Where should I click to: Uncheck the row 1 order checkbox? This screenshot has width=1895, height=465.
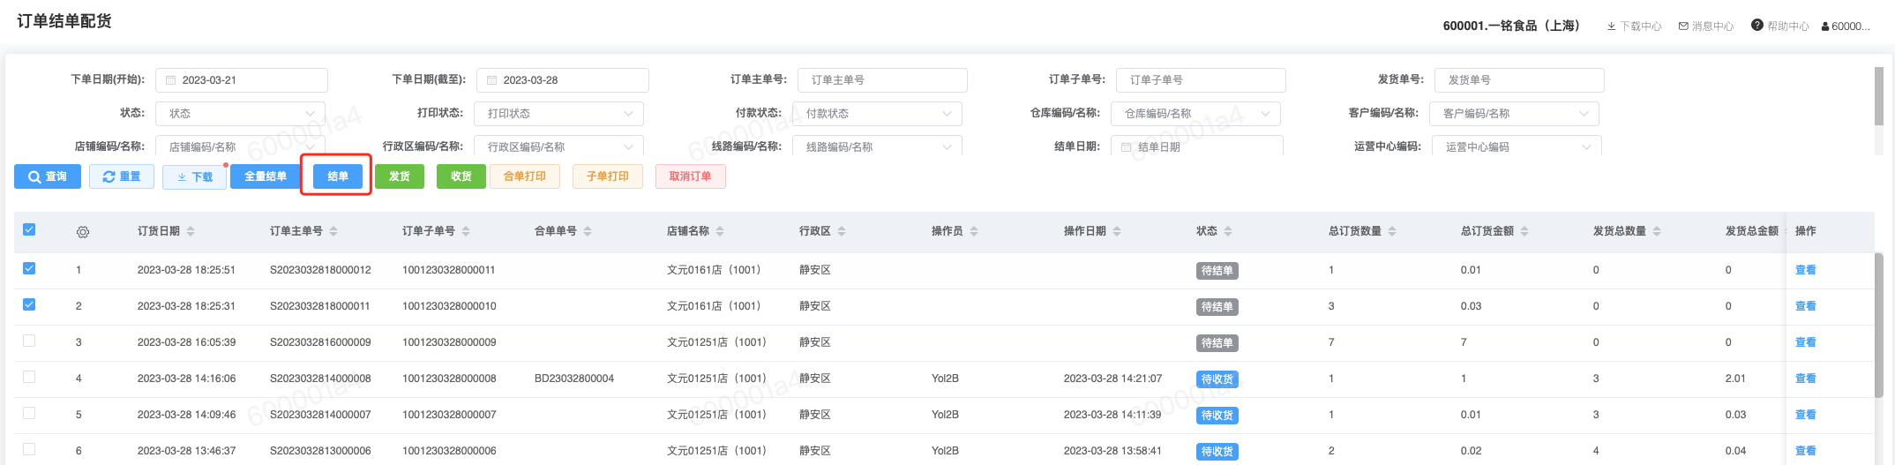pyautogui.click(x=29, y=268)
